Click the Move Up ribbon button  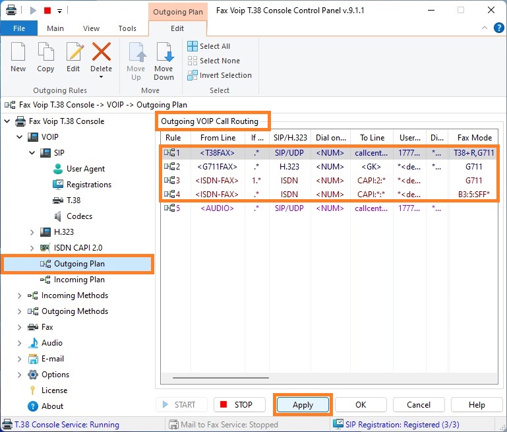136,61
